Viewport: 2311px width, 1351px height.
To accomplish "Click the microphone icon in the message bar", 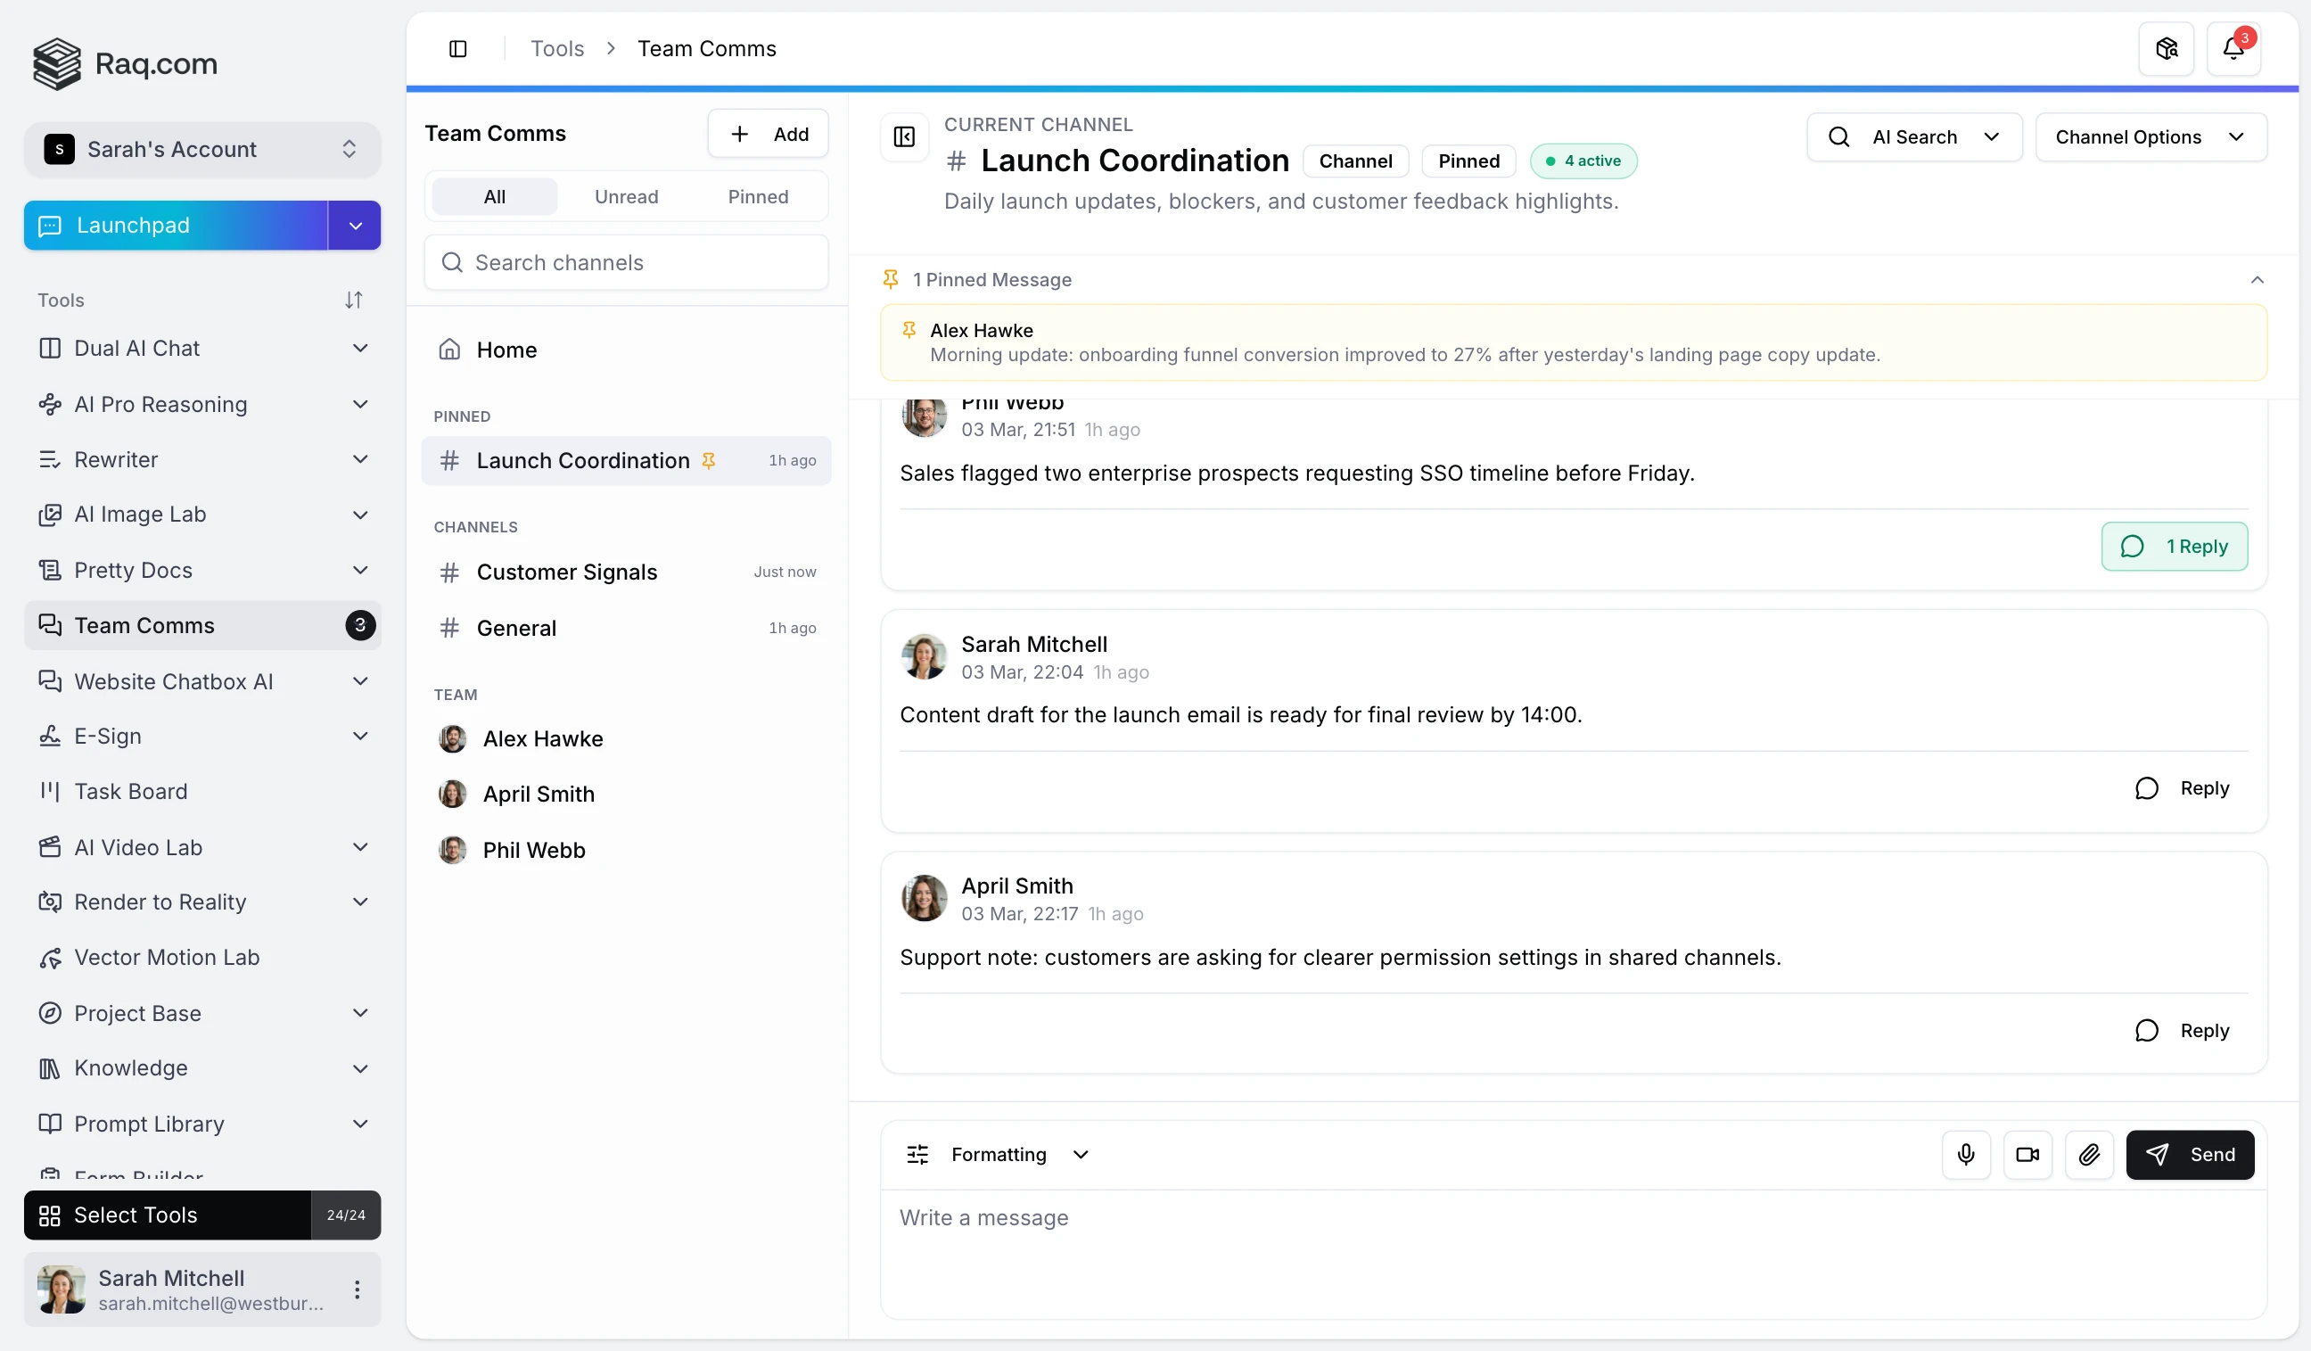I will [x=1966, y=1155].
